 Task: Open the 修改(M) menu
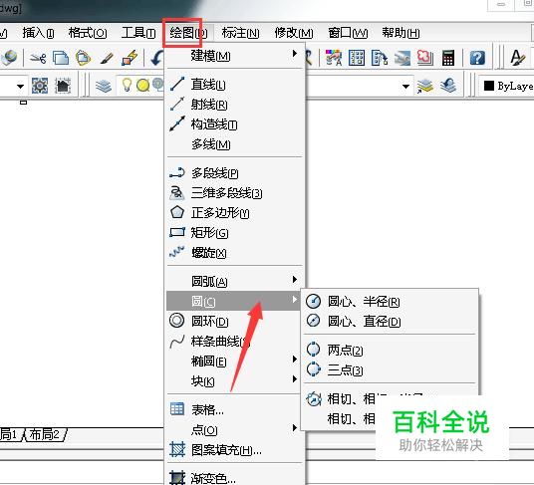(294, 33)
